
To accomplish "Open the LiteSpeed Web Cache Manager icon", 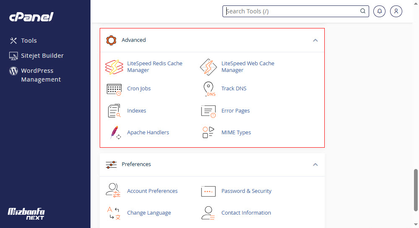I will click(x=208, y=67).
